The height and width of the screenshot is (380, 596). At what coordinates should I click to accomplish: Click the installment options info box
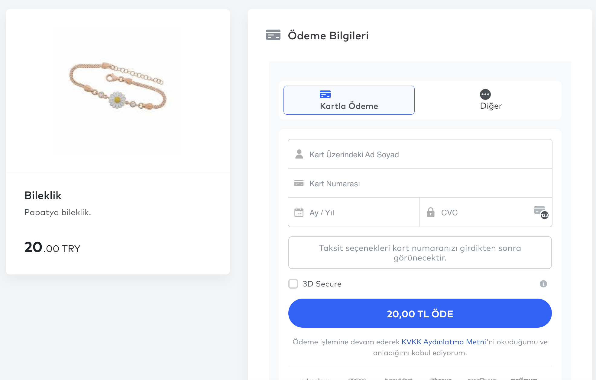click(420, 253)
